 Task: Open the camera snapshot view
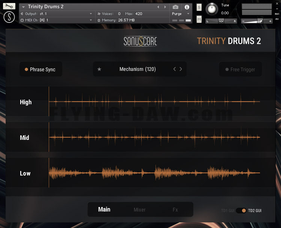175,7
